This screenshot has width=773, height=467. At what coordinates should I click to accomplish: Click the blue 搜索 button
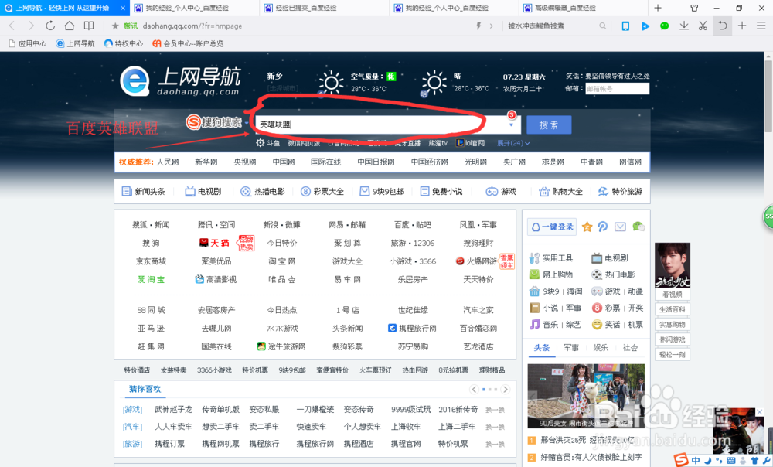(549, 124)
